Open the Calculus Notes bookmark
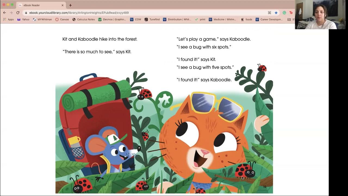This screenshot has height=196, width=348. (x=83, y=20)
